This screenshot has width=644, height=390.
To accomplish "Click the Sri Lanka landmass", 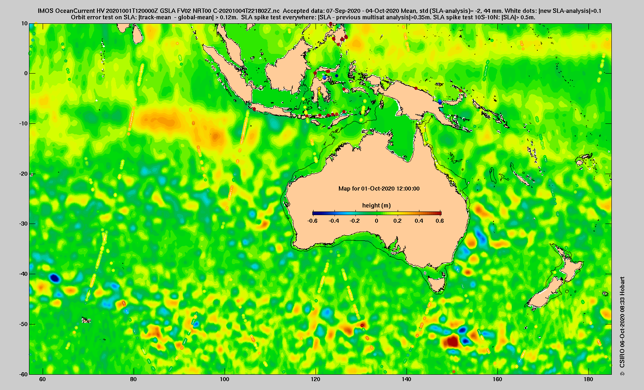I will tap(138, 34).
